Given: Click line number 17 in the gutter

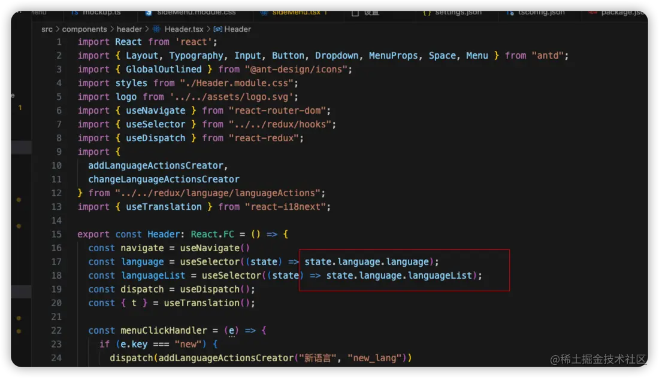Looking at the screenshot, I should click(56, 262).
